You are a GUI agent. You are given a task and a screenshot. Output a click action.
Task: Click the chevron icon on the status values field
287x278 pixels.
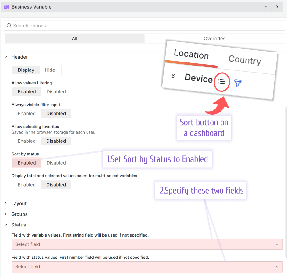coord(277,266)
